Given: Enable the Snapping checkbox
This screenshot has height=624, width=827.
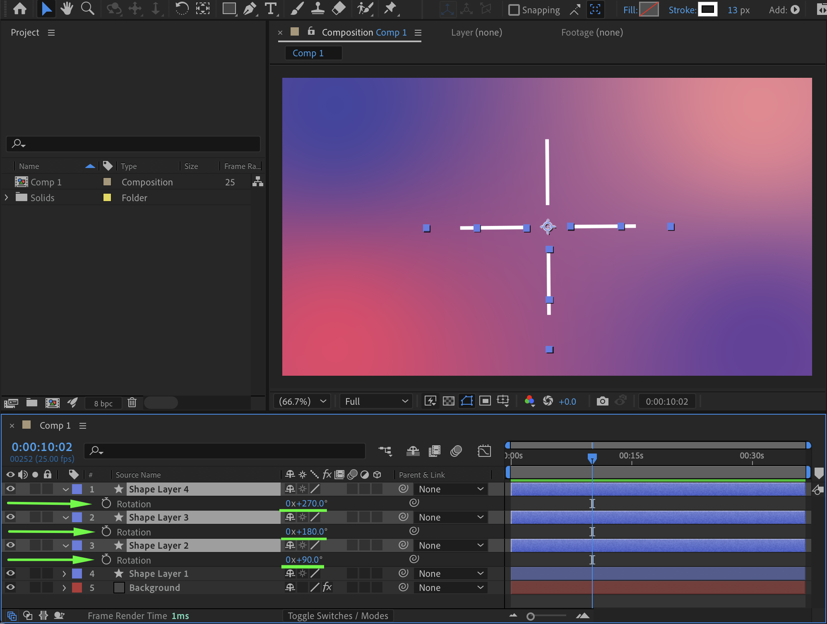Looking at the screenshot, I should point(514,10).
